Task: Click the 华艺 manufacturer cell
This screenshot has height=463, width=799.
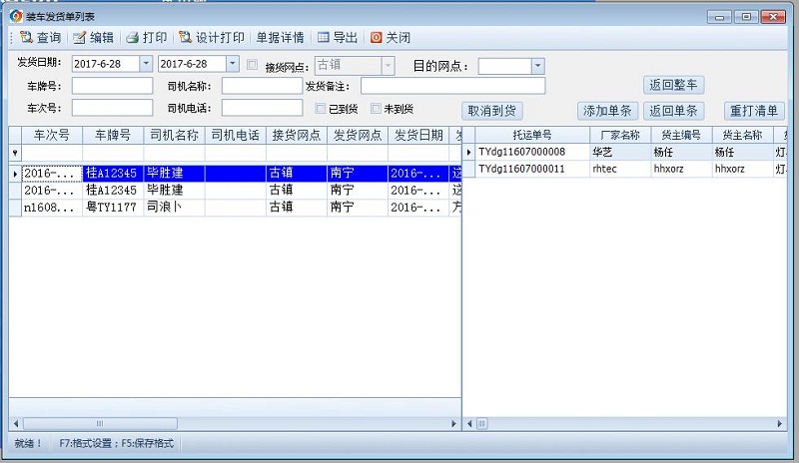Action: (x=620, y=152)
